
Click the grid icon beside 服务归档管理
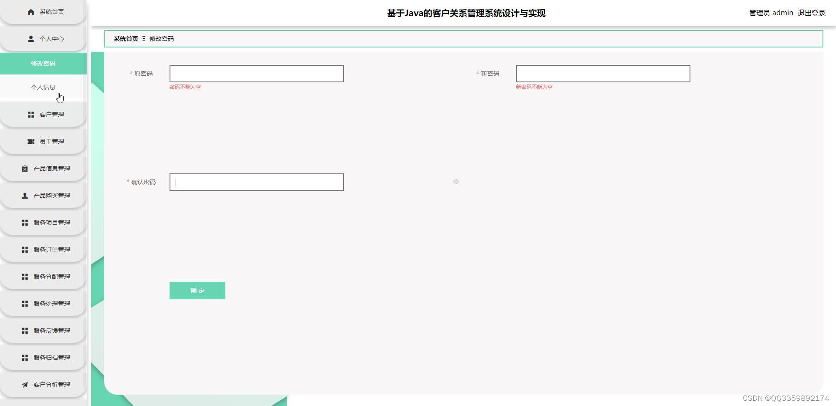pyautogui.click(x=25, y=358)
